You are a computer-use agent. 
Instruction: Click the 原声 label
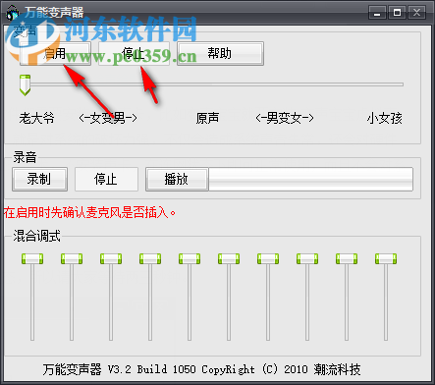coord(207,118)
